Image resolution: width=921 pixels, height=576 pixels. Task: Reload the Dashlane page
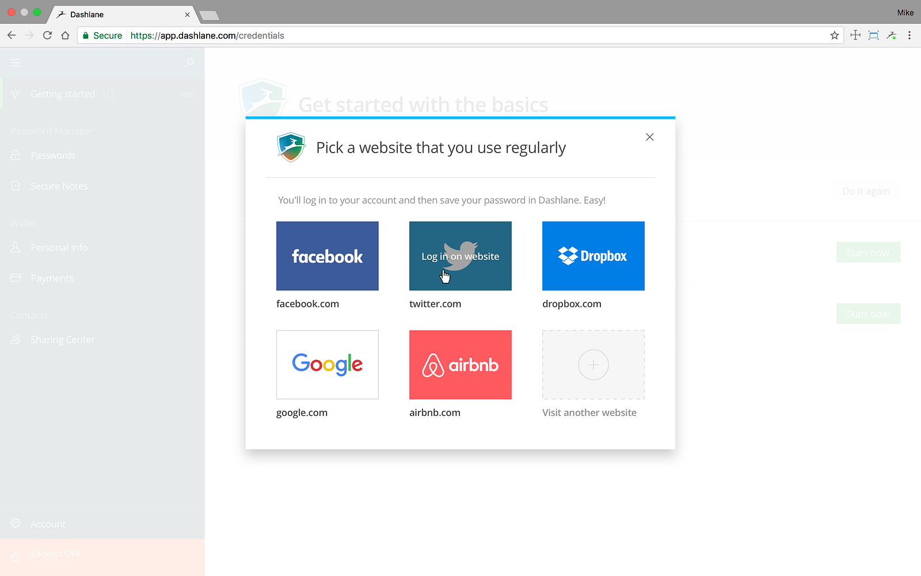point(47,35)
